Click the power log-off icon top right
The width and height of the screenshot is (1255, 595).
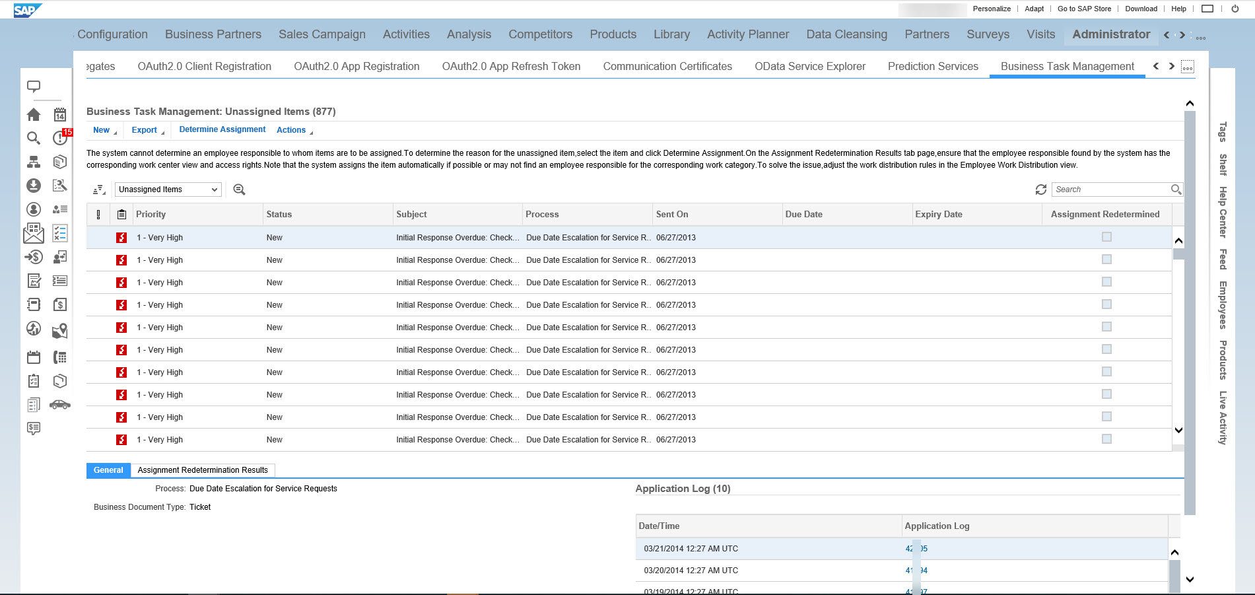pyautogui.click(x=1235, y=9)
